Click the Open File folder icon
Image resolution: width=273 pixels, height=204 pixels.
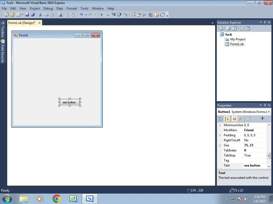coord(12,15)
